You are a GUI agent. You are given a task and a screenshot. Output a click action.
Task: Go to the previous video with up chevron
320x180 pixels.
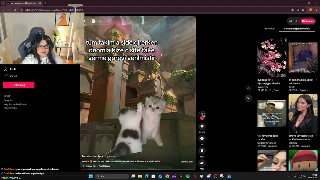(x=248, y=88)
